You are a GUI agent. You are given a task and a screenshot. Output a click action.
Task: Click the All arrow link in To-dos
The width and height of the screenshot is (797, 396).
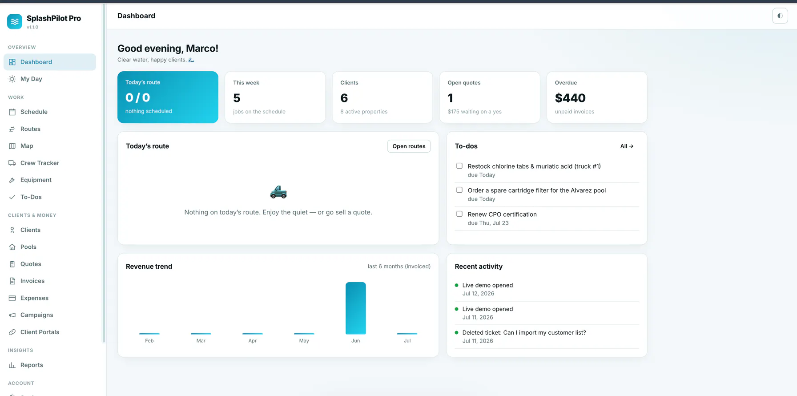click(627, 146)
